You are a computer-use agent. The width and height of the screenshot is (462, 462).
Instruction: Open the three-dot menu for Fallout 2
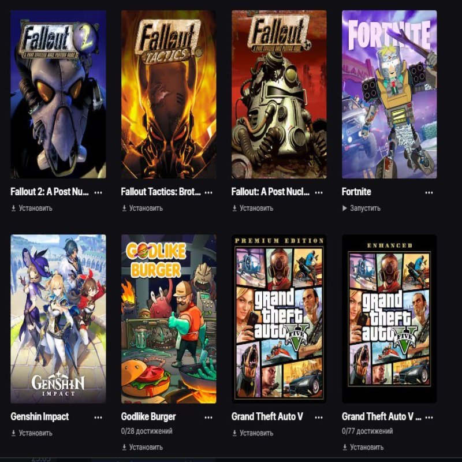tap(98, 193)
